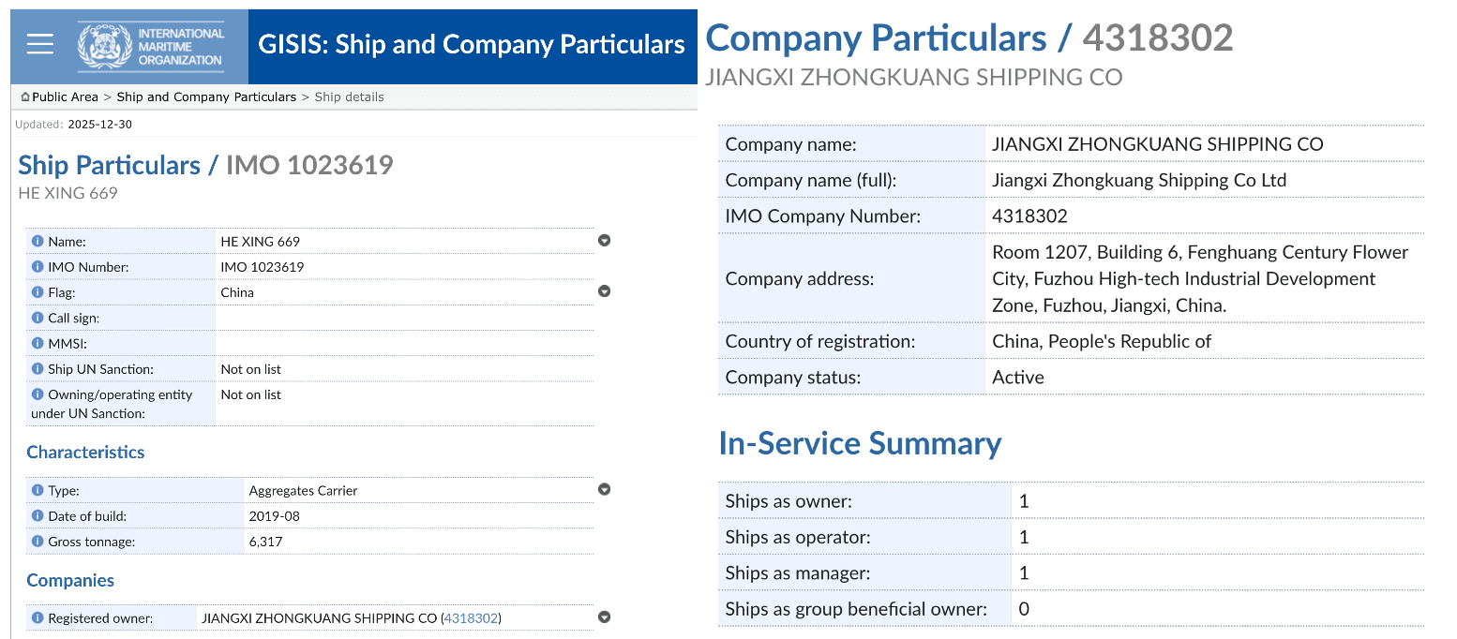
Task: Expand the Flag history arrow
Action: pos(604,291)
